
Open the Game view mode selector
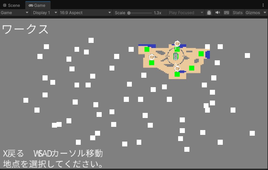click(x=15, y=13)
